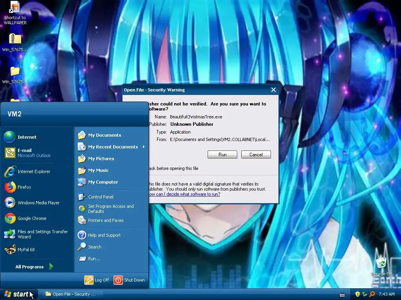The width and height of the screenshot is (401, 300).
Task: Open Search from Start menu
Action: [95, 247]
